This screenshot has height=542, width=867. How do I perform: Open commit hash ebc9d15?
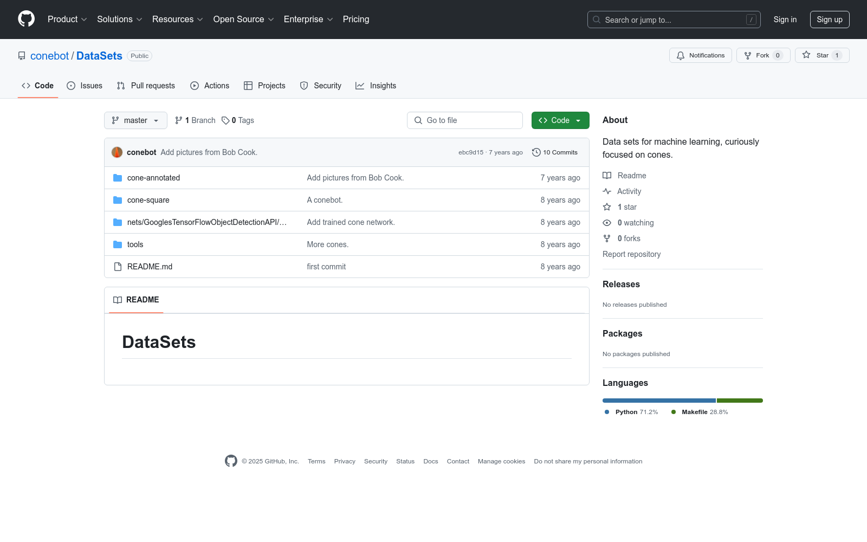471,152
